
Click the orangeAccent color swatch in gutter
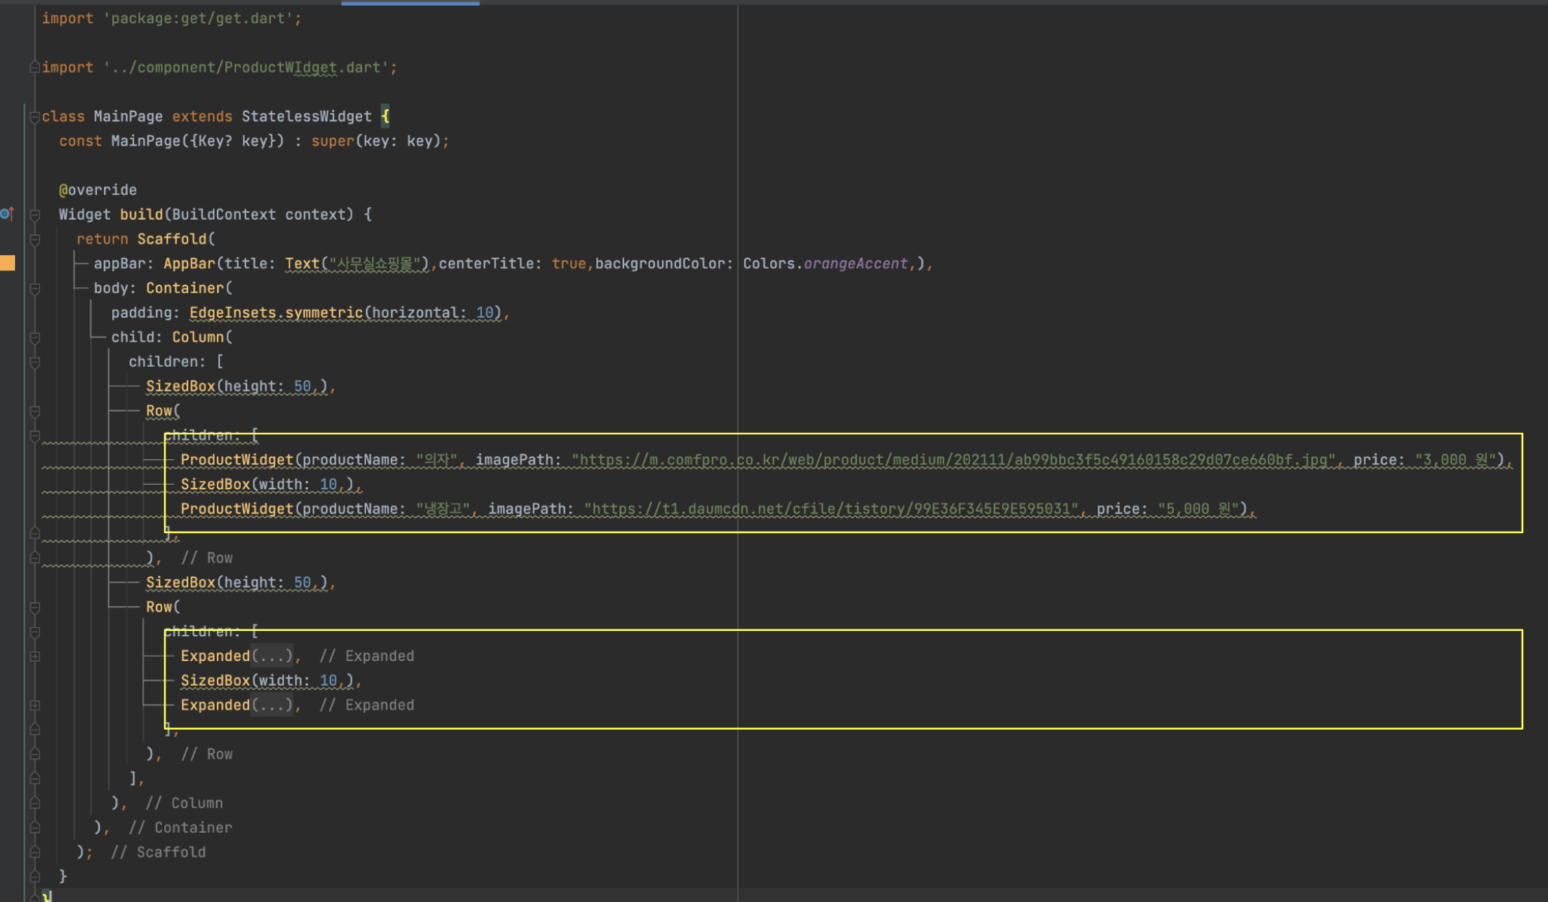pyautogui.click(x=8, y=263)
